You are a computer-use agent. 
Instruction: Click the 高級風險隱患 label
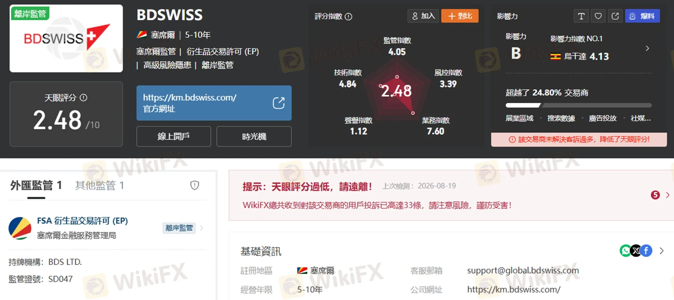coord(167,65)
